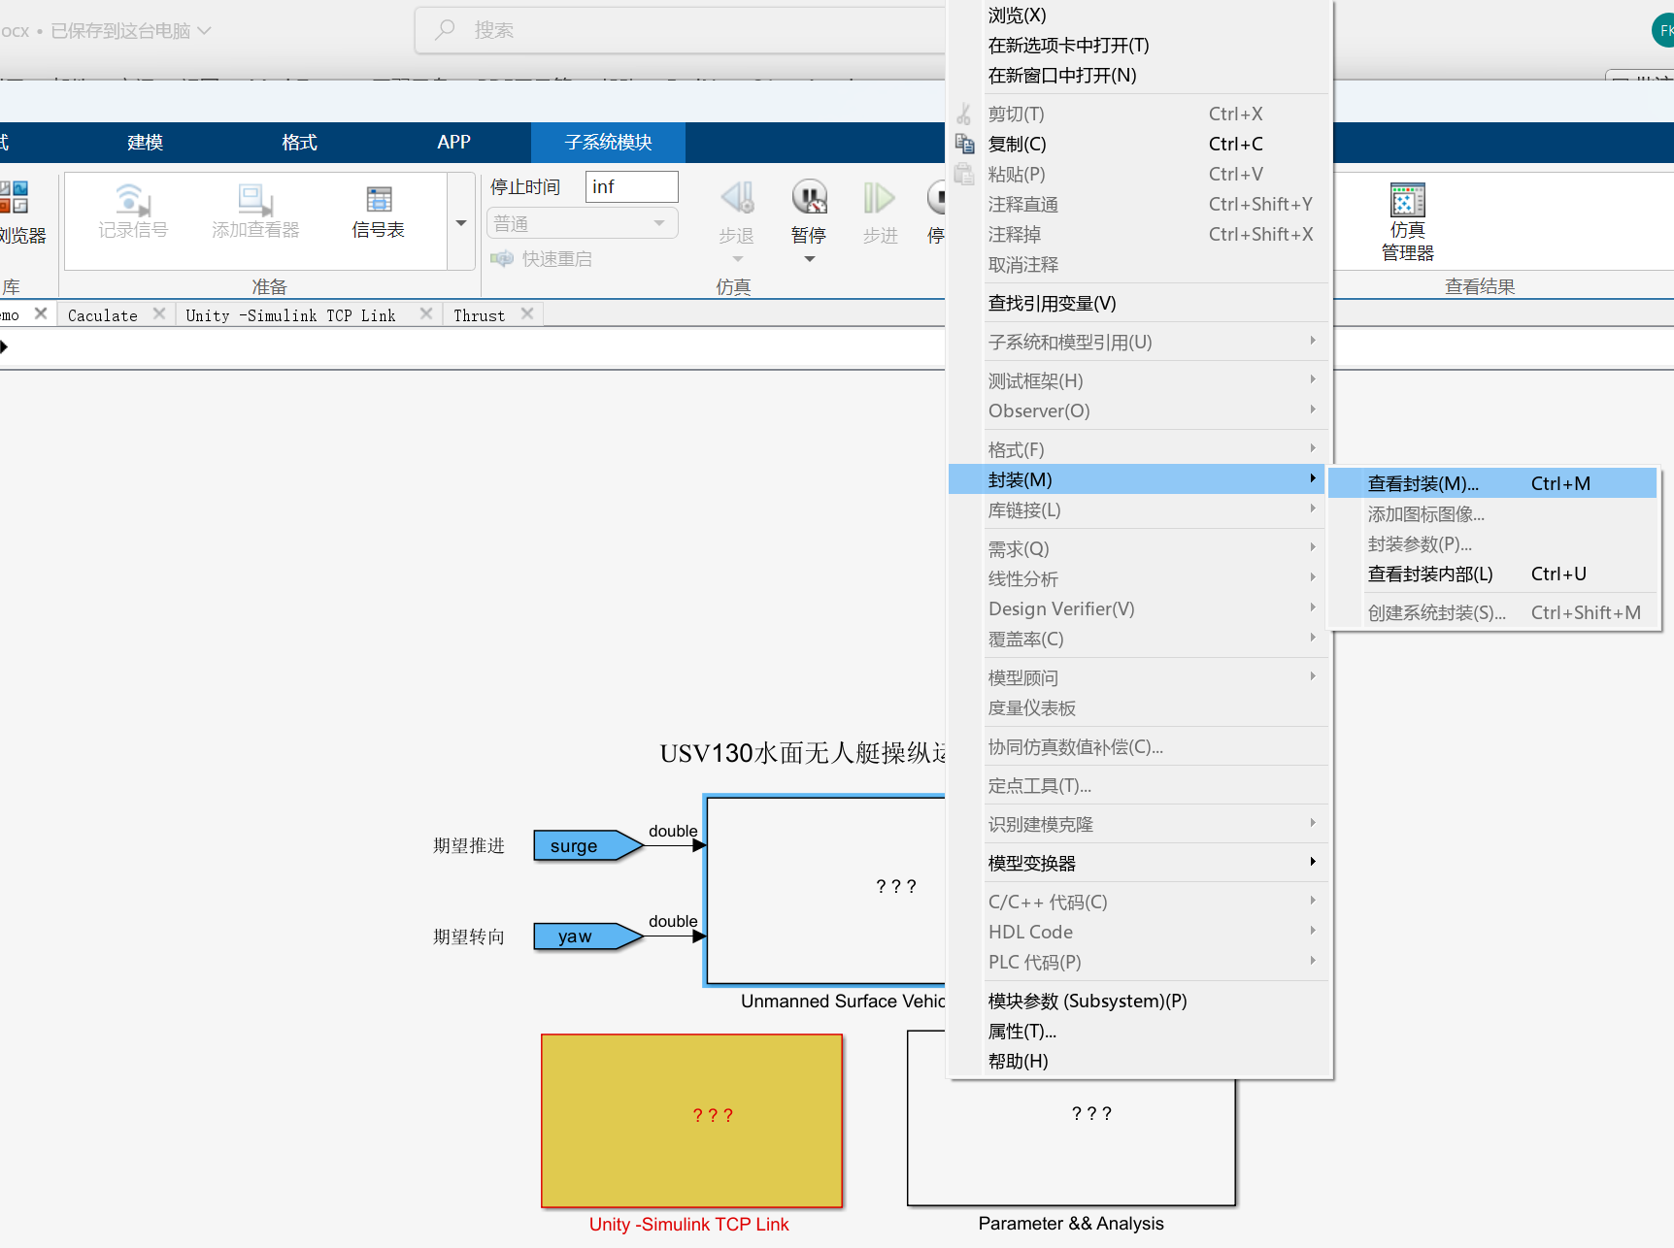The height and width of the screenshot is (1248, 1674).
Task: Click the yellow Unity -Simulink TCP Link block
Action: pos(691,1121)
